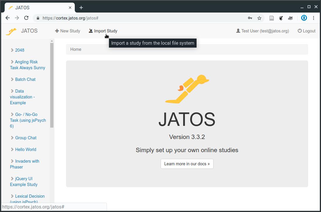Image resolution: width=321 pixels, height=212 pixels.
Task: Open the Invaders with Phaser study
Action: [x=25, y=164]
